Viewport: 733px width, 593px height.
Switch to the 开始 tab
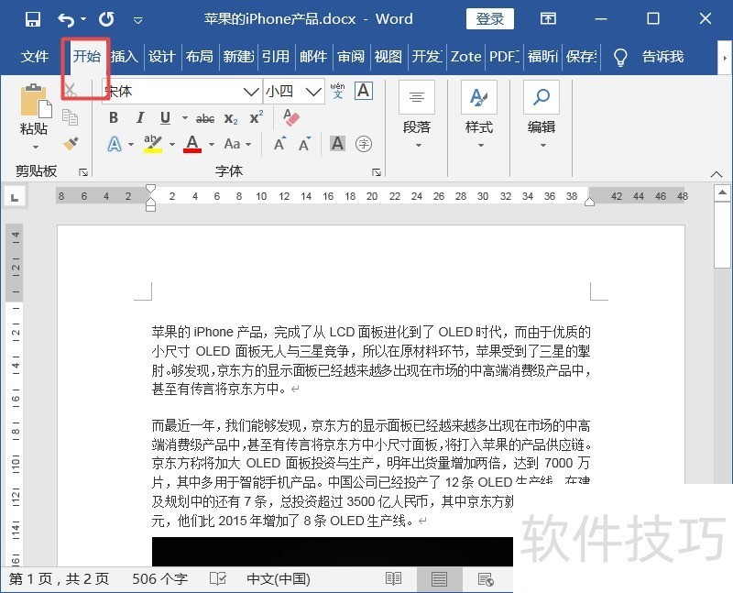pos(86,57)
